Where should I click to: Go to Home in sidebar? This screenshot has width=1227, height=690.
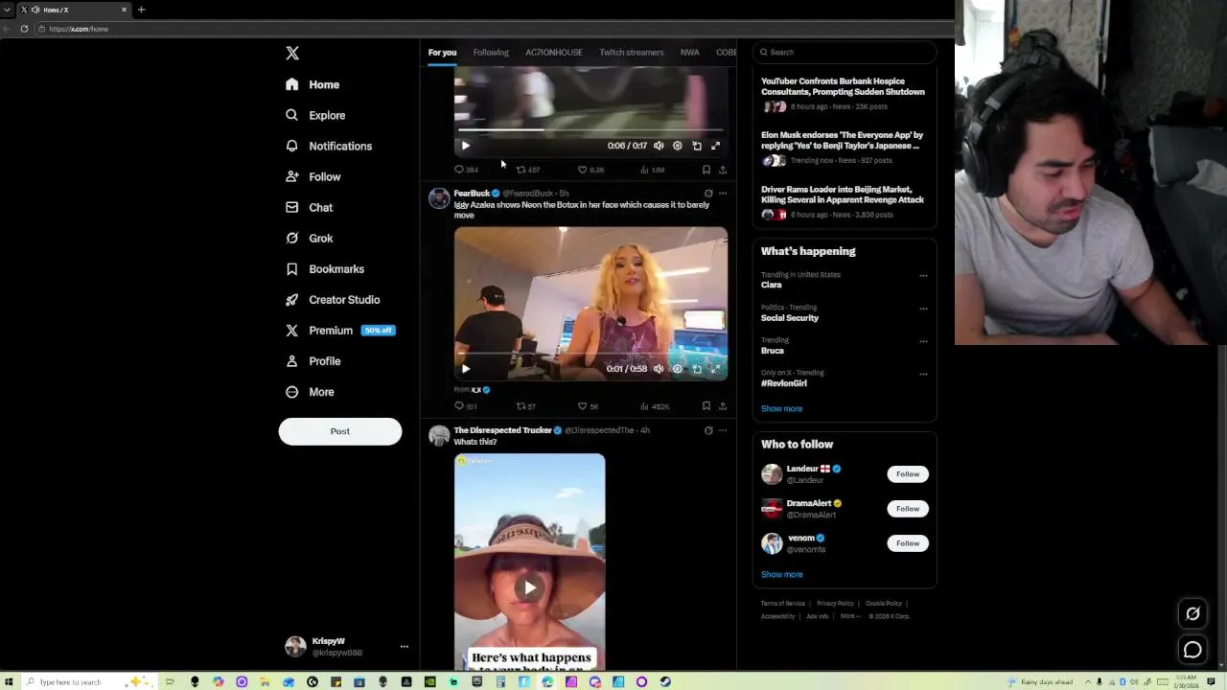pyautogui.click(x=313, y=84)
